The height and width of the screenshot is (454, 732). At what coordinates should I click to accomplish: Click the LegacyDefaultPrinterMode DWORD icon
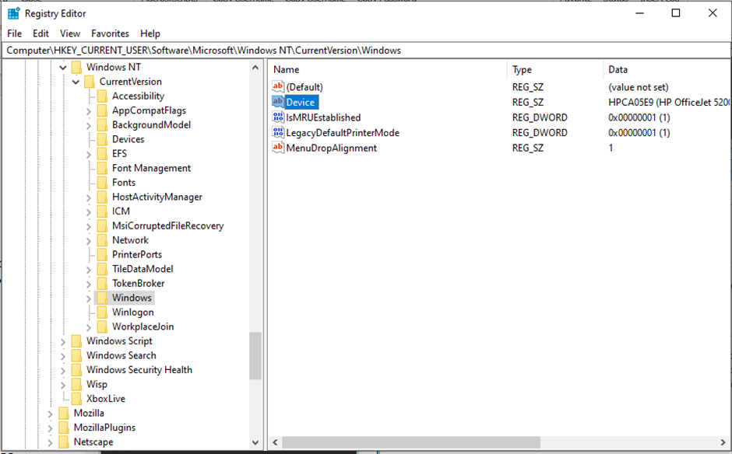tap(278, 132)
